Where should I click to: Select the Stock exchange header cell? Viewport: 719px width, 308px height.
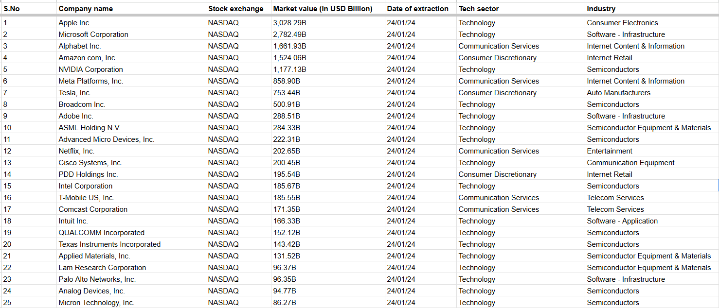point(238,8)
